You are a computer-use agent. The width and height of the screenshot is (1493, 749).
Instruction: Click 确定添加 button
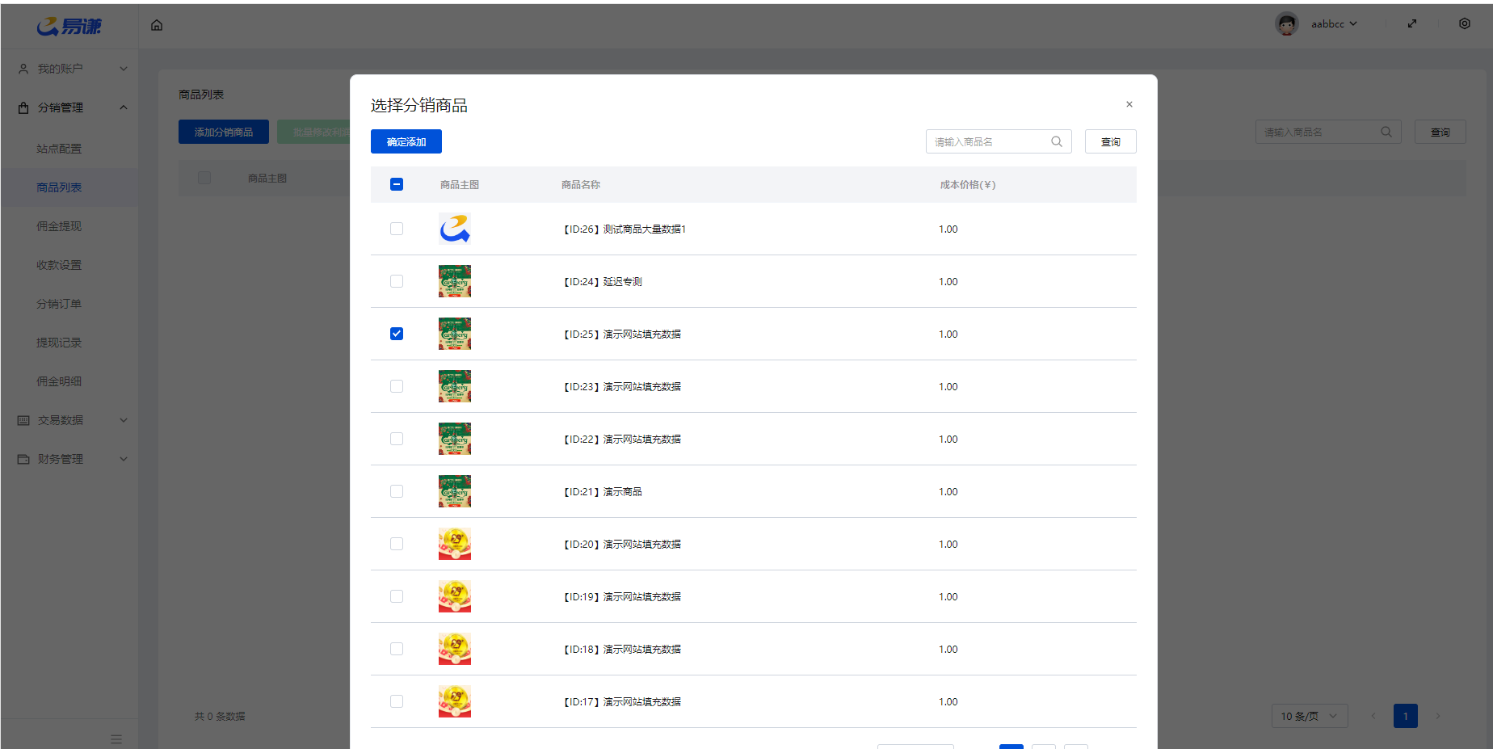pos(406,141)
